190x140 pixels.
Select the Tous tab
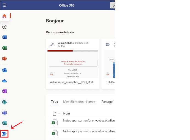tap(54, 102)
